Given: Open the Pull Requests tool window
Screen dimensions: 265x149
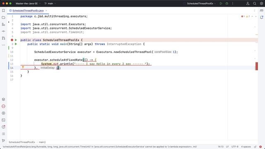Looking at the screenshot, I should point(3,38).
